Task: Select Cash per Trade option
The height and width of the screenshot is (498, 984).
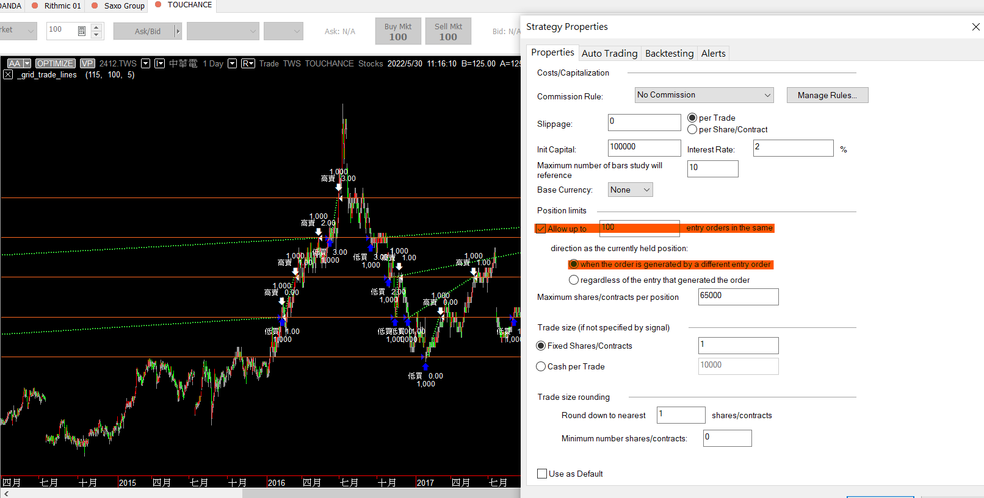Action: [x=541, y=366]
